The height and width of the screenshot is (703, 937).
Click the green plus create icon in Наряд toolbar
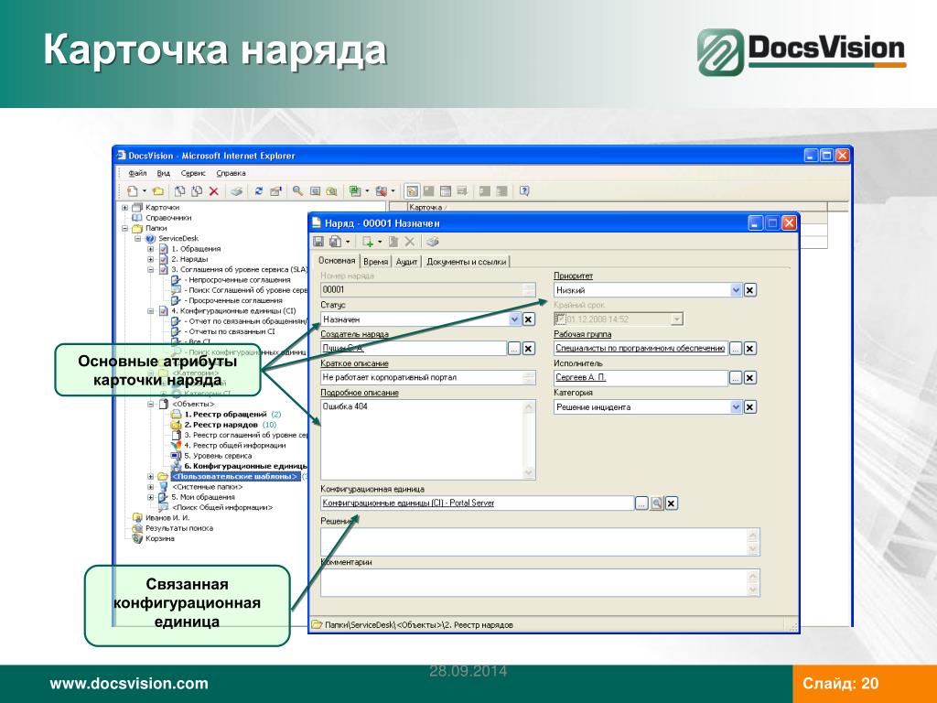(368, 242)
